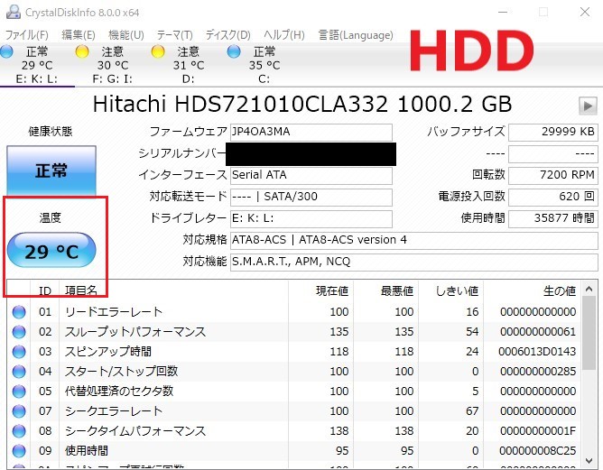Click the transfer mode field SATA/300
The width and height of the screenshot is (603, 470).
pos(311,198)
